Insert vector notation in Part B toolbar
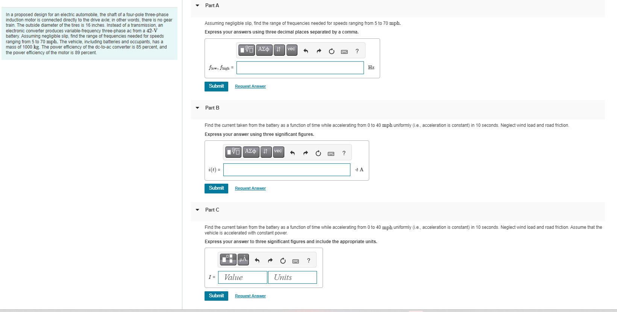Image resolution: width=617 pixels, height=312 pixels. [x=278, y=152]
